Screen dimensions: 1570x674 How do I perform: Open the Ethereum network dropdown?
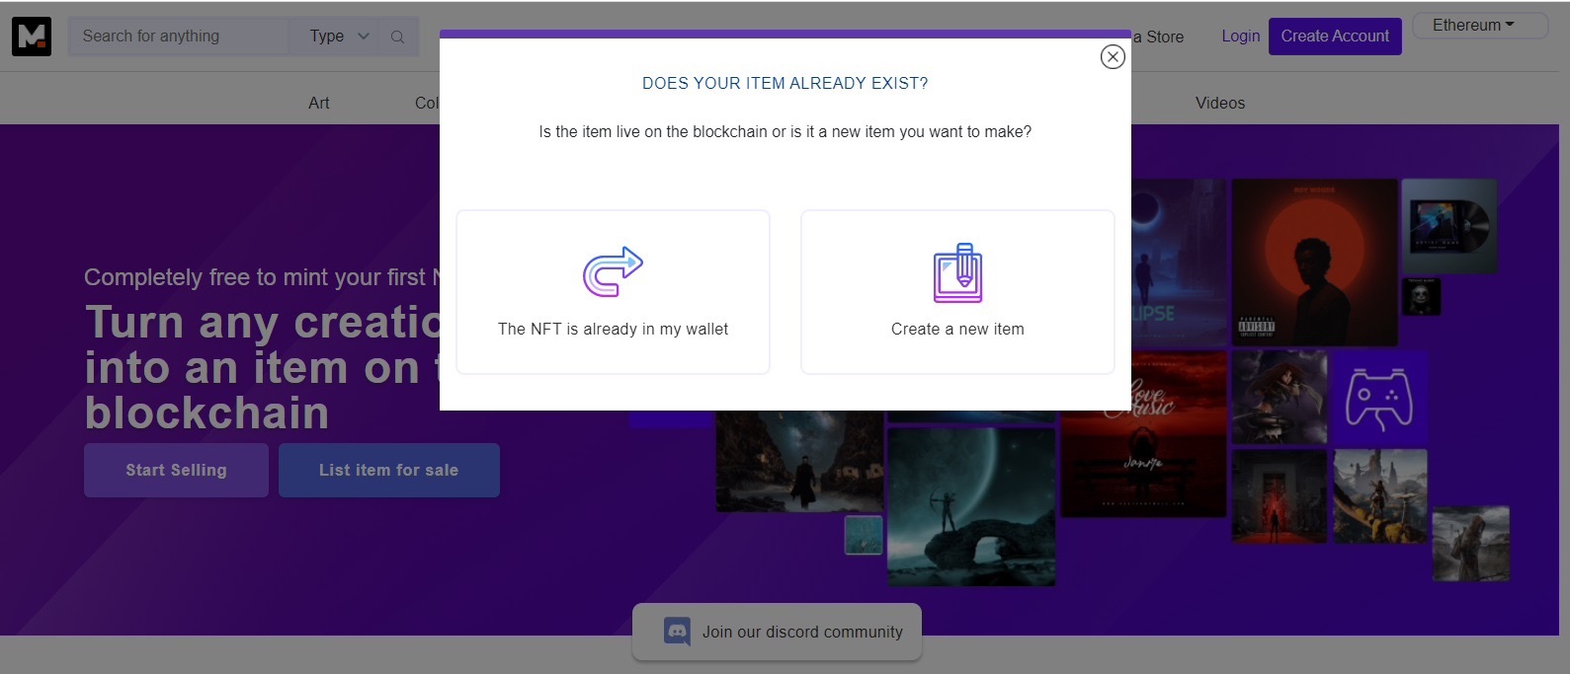click(x=1479, y=26)
